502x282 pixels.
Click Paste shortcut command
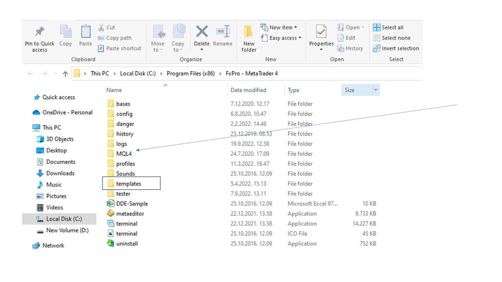(x=119, y=48)
